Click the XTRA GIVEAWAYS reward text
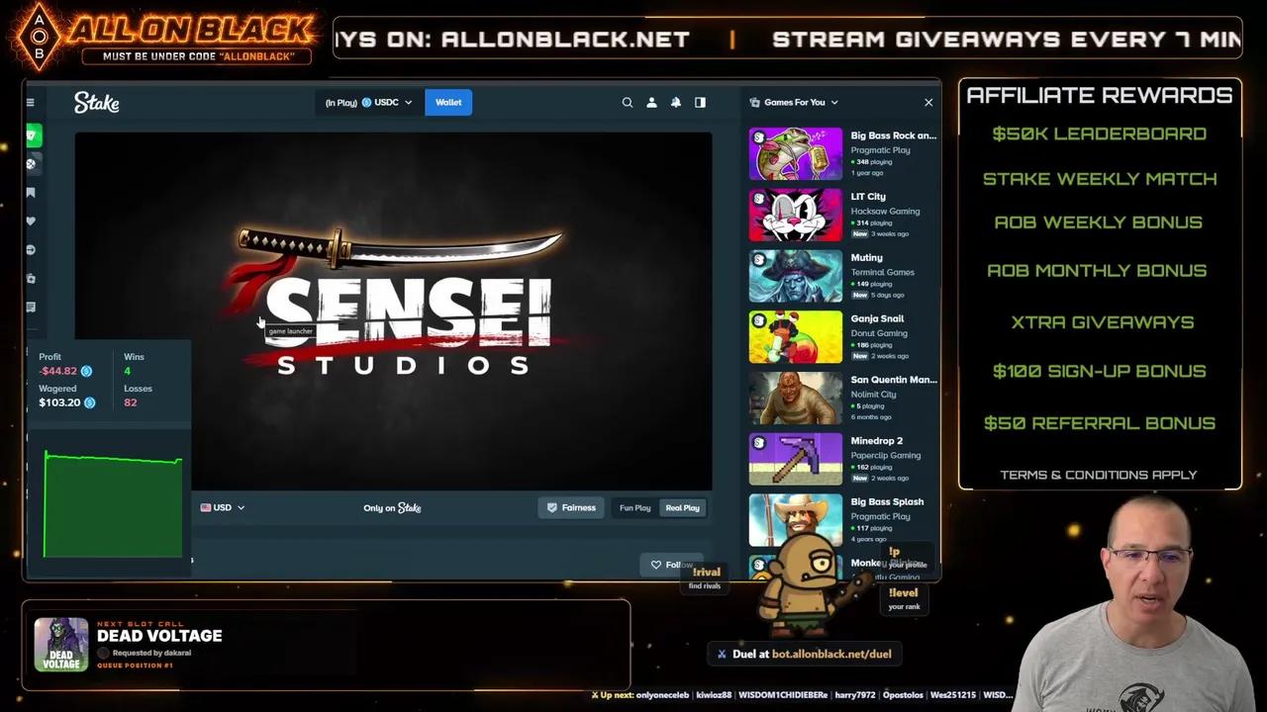1267x712 pixels. coord(1102,322)
